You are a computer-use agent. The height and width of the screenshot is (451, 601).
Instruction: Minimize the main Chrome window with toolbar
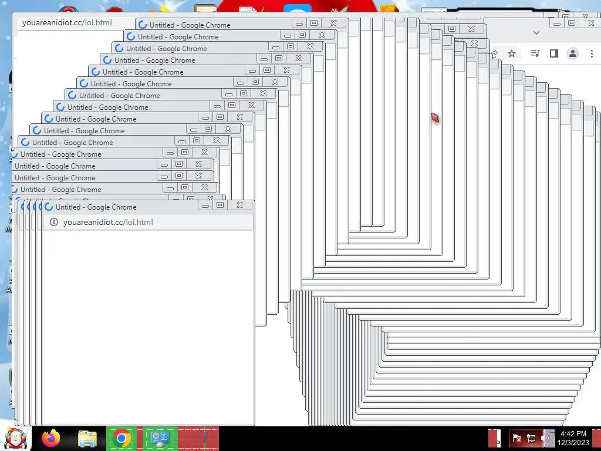557,23
